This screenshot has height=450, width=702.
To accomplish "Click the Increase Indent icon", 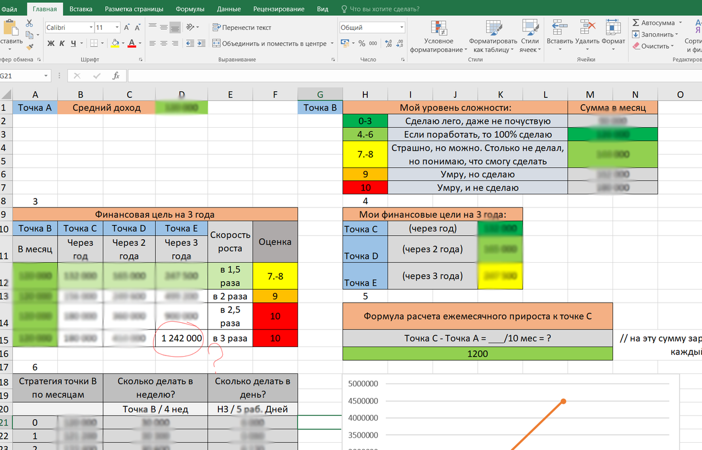I will [x=202, y=43].
